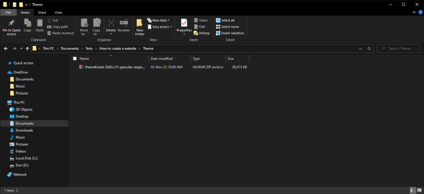Select the Cut scissors command

(53, 20)
